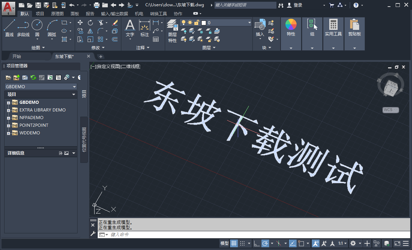Select the 多段线 (Polyline) tool
The image size is (412, 250).
(x=23, y=27)
